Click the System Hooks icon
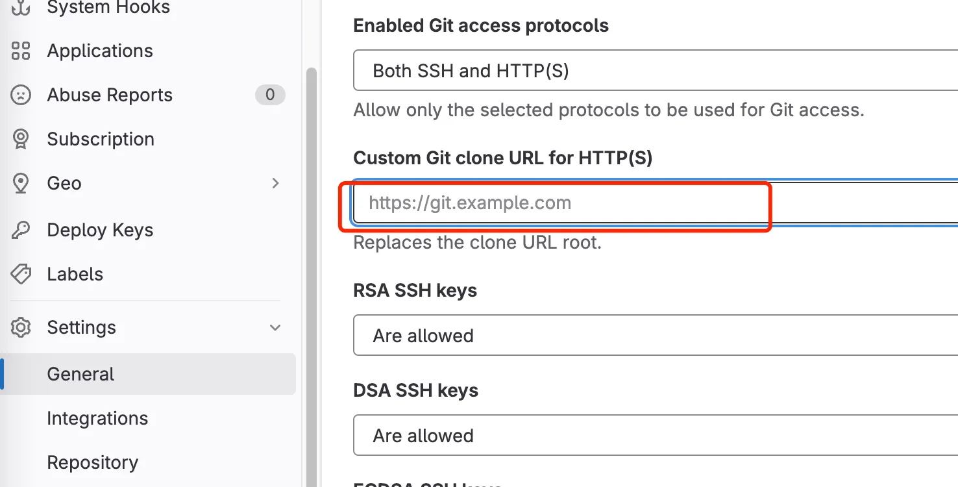Screen dimensions: 958x487 pos(21,7)
